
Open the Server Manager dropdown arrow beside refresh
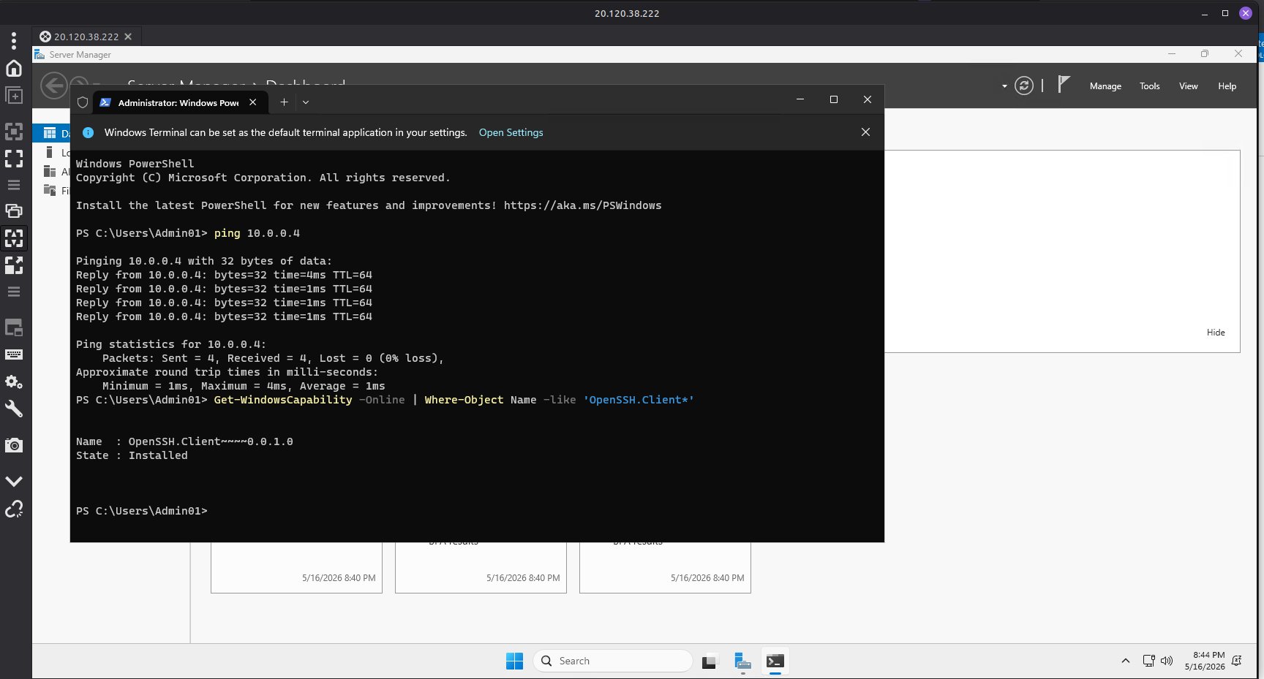point(1004,86)
